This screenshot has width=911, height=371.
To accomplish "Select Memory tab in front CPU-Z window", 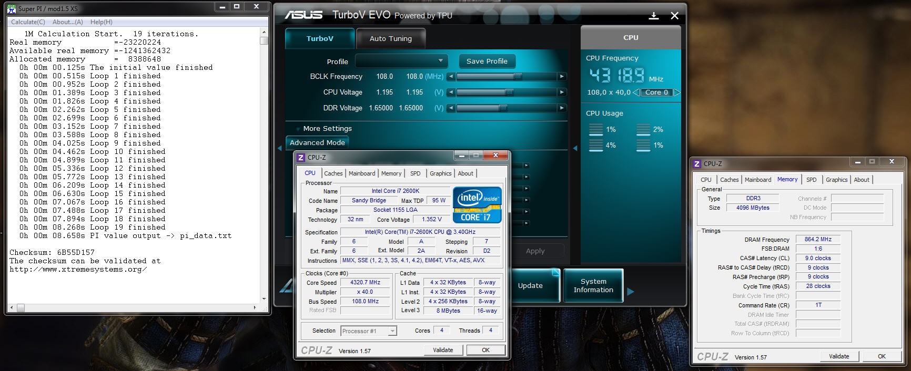I will click(x=391, y=173).
